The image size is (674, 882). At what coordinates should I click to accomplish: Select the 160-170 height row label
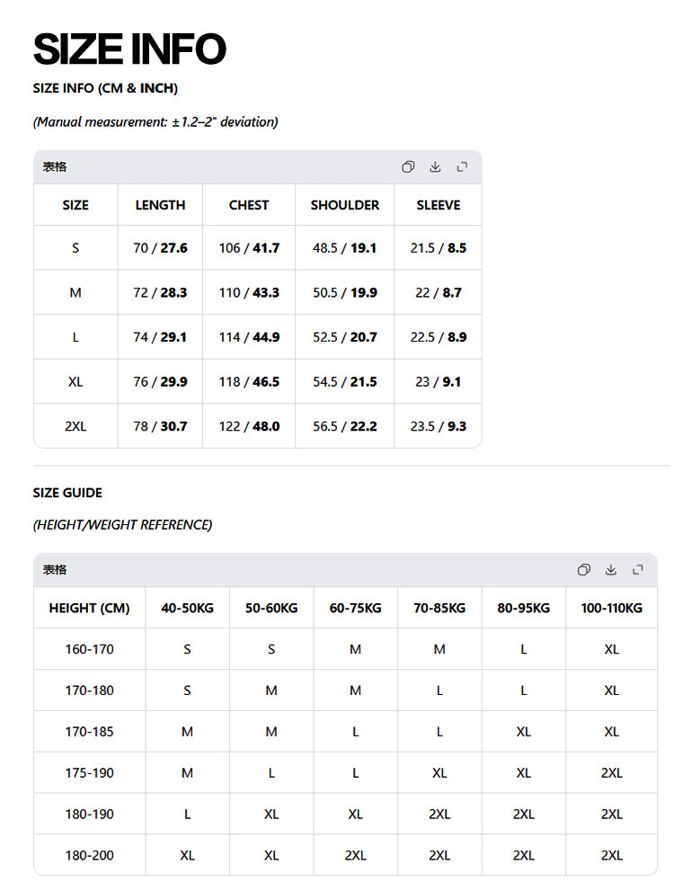pos(89,649)
